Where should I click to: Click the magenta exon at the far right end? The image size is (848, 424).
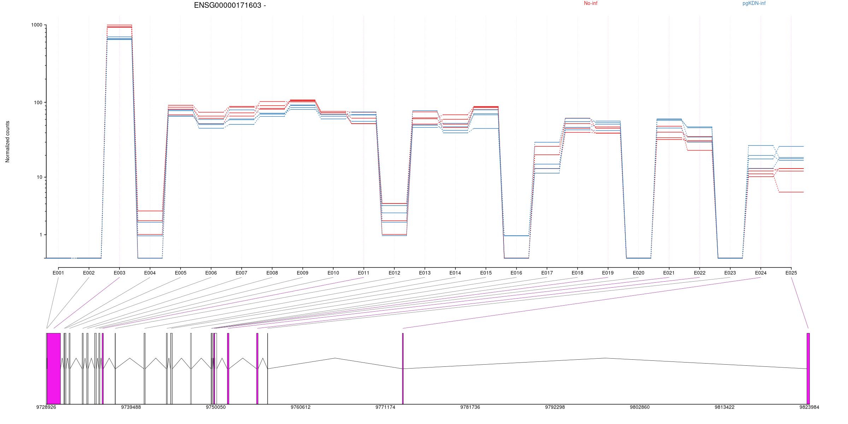pyautogui.click(x=808, y=369)
